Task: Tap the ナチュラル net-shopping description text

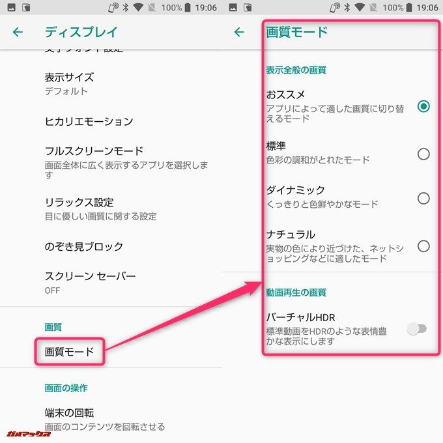Action: click(x=335, y=253)
